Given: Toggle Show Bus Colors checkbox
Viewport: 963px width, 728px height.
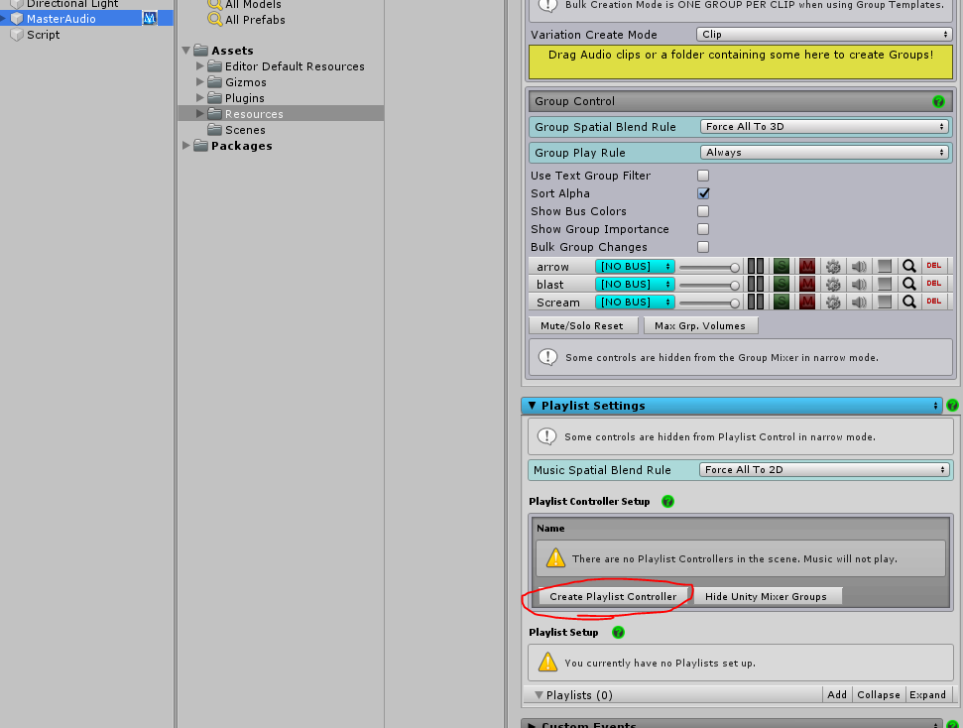Looking at the screenshot, I should pyautogui.click(x=703, y=211).
